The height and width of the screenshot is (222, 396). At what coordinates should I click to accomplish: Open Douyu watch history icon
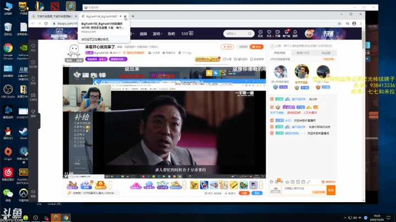pos(260,32)
